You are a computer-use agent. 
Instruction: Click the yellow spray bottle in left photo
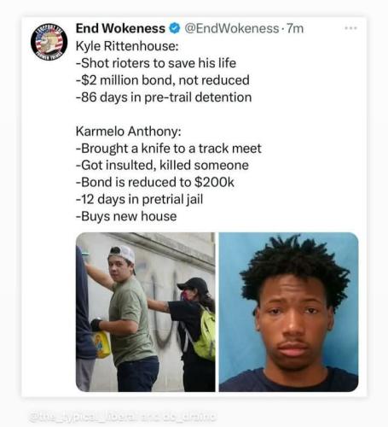tap(101, 342)
